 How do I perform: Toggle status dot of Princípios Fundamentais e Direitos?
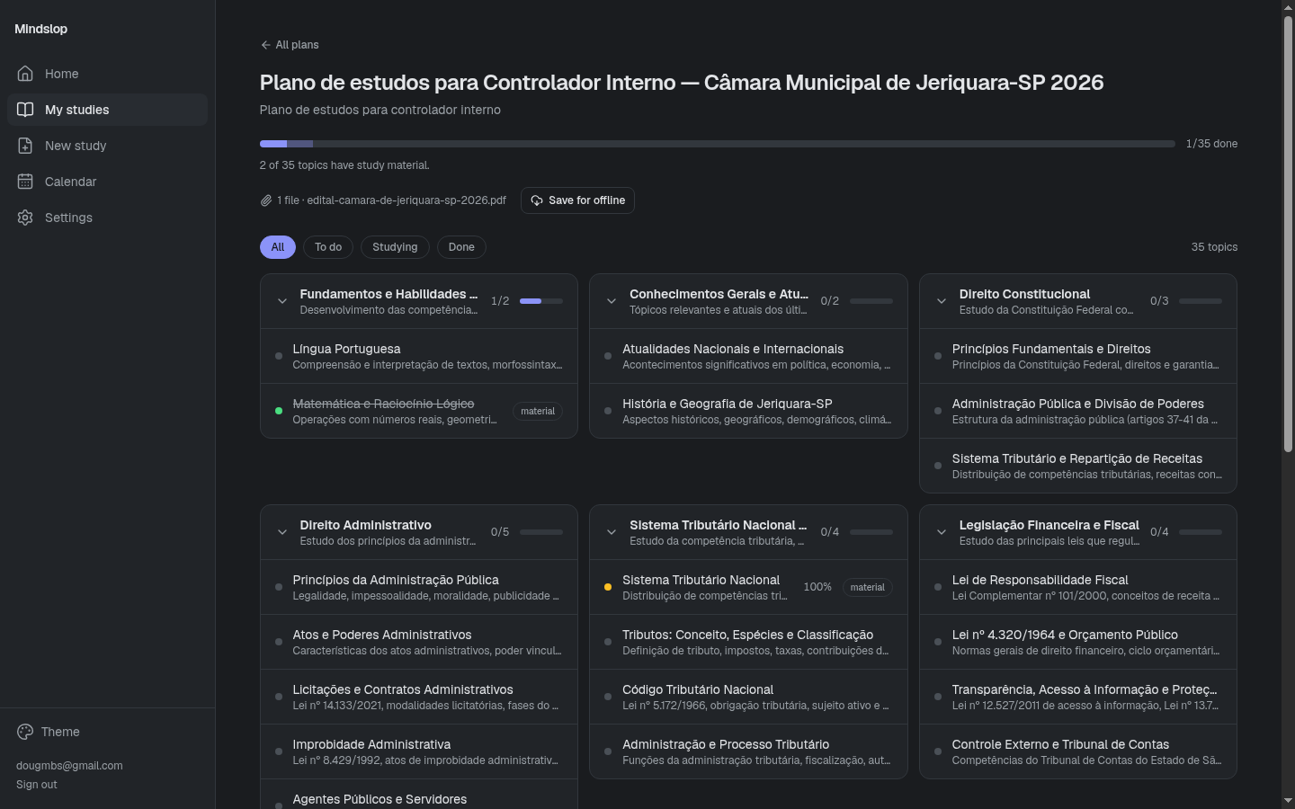[938, 356]
